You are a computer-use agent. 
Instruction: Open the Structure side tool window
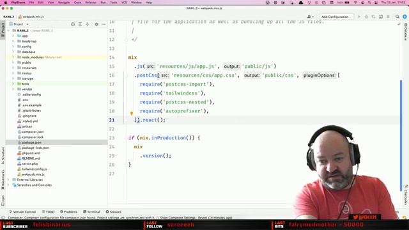pyautogui.click(x=3, y=155)
